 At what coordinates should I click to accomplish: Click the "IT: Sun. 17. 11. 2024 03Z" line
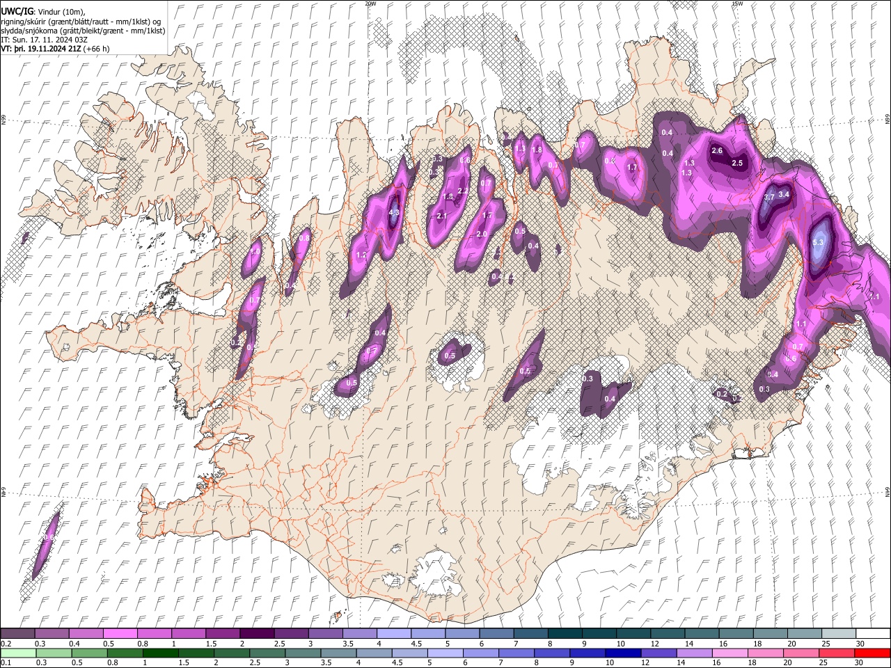coord(44,40)
